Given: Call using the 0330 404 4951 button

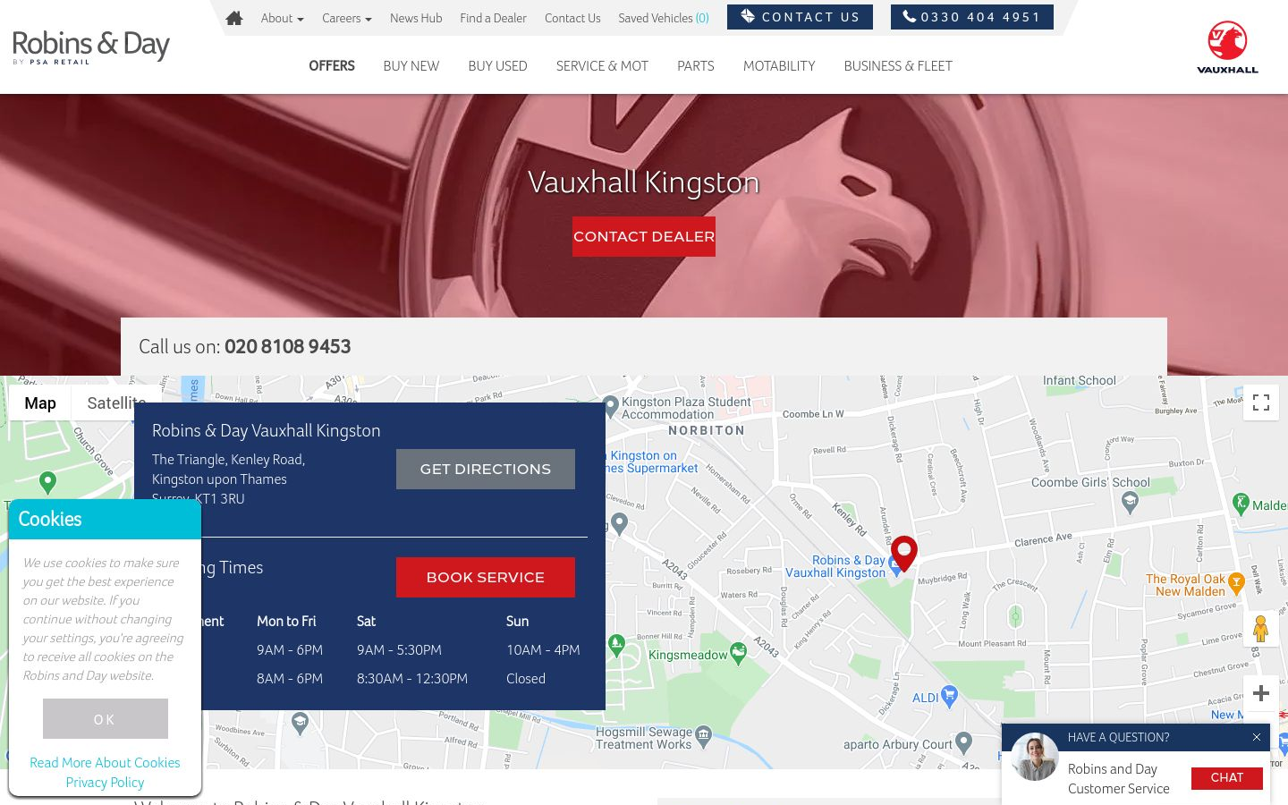Looking at the screenshot, I should 972,17.
